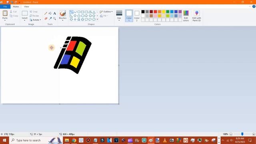Image resolution: width=256 pixels, height=144 pixels.
Task: Pick the yellow color swatch
Action: pyautogui.click(x=164, y=12)
